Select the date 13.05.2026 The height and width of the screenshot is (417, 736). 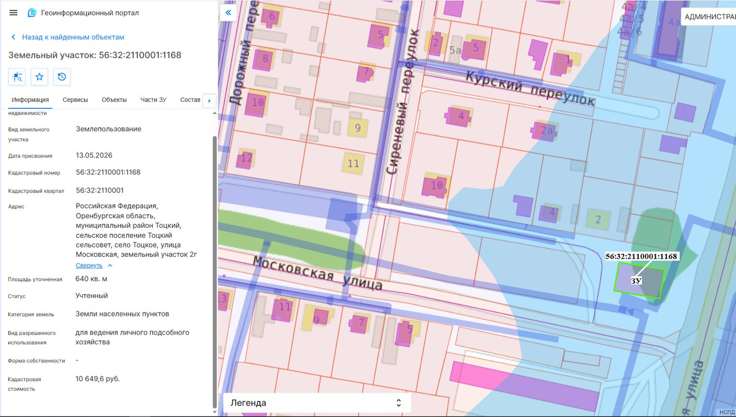[94, 155]
